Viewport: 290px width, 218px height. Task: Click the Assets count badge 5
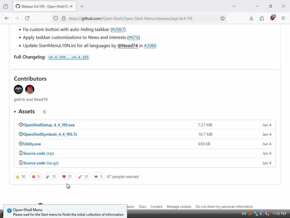(44, 112)
